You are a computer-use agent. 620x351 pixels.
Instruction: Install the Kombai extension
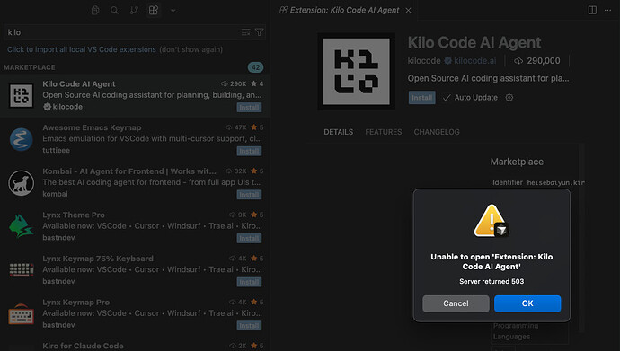[x=249, y=195]
